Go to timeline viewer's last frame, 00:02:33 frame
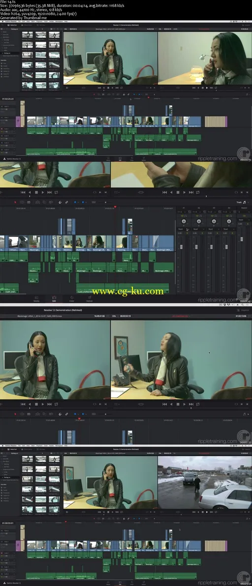The height and width of the screenshot is (586, 252). (190, 404)
